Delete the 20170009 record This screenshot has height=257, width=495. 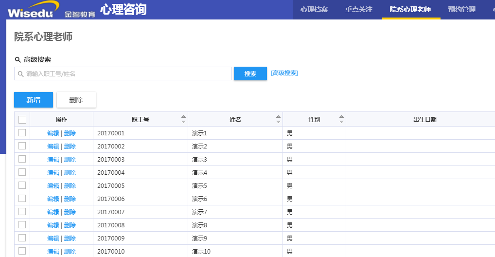pos(70,239)
